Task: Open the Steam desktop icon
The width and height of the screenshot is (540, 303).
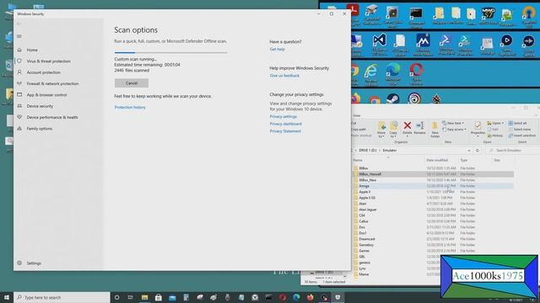Action: point(392,99)
